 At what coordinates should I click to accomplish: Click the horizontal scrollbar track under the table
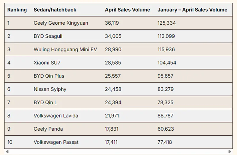118,152
